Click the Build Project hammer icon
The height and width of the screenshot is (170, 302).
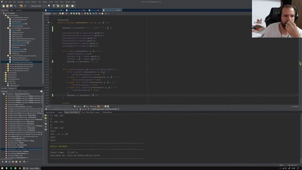click(x=54, y=6)
